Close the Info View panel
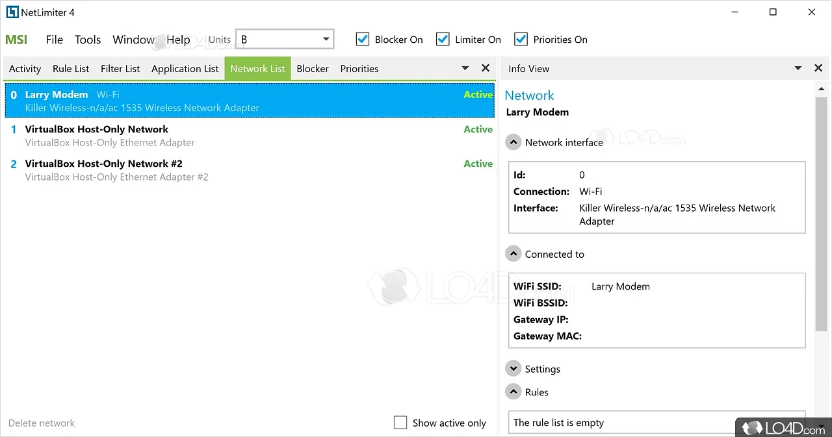Image resolution: width=832 pixels, height=437 pixels. pyautogui.click(x=818, y=68)
